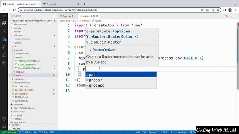Open App.vue in the file tree
The width and height of the screenshot is (239, 134).
20,72
